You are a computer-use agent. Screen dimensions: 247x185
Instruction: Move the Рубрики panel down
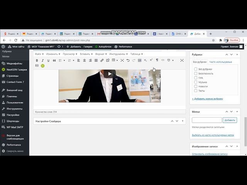232,55
